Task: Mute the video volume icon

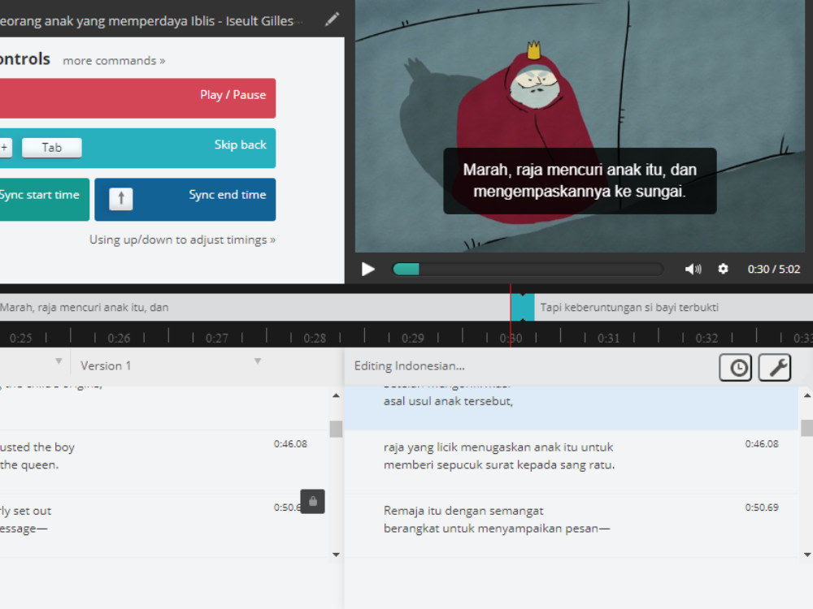Action: pos(693,269)
